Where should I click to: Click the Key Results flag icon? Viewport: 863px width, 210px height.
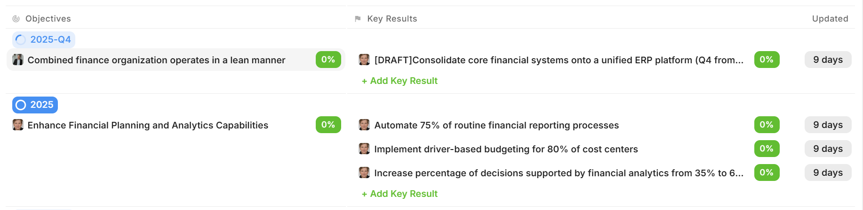[x=358, y=19]
